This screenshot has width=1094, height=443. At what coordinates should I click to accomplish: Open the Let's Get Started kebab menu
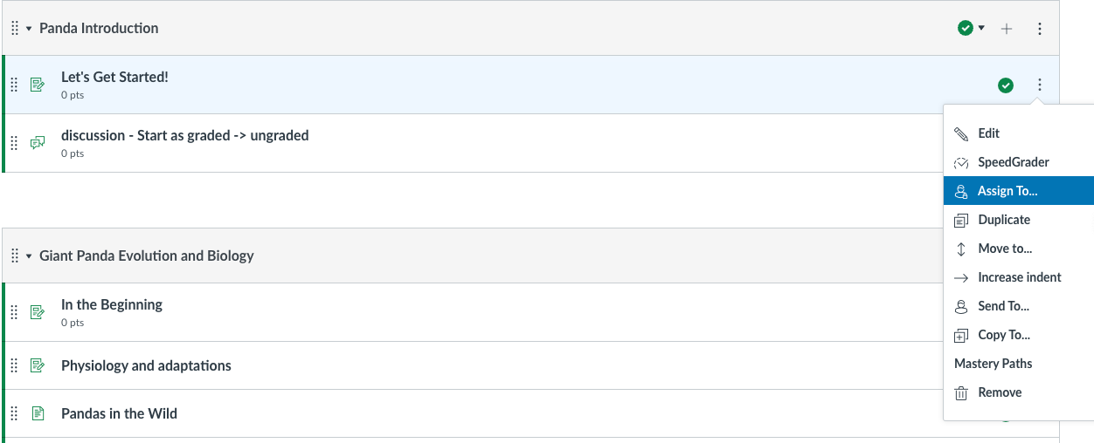click(x=1040, y=85)
